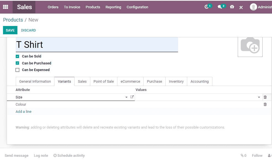Select the Variants tab
The image size is (272, 162).
pyautogui.click(x=64, y=82)
